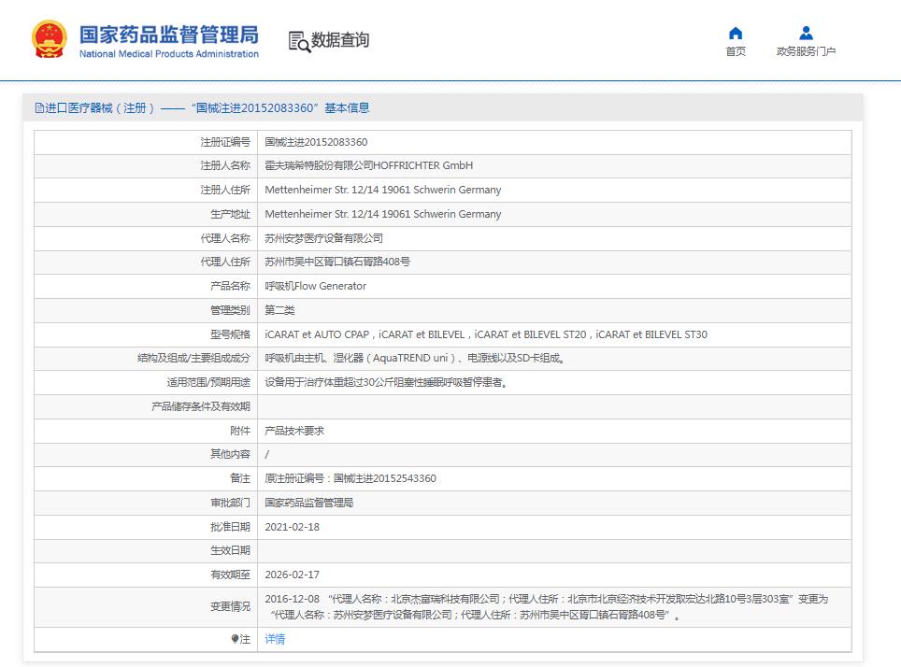Click the expiry date 2026-02-17

(292, 575)
